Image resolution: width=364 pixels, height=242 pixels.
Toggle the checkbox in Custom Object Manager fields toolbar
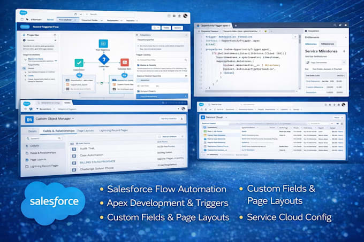click(160, 137)
